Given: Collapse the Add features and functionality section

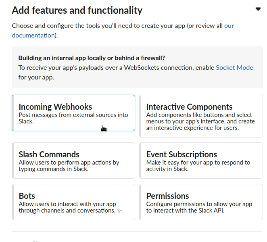Looking at the screenshot, I should 258,9.
